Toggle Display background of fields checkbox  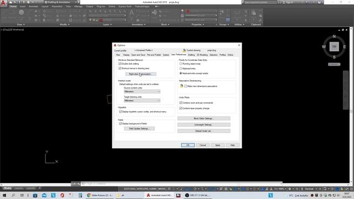(121, 124)
